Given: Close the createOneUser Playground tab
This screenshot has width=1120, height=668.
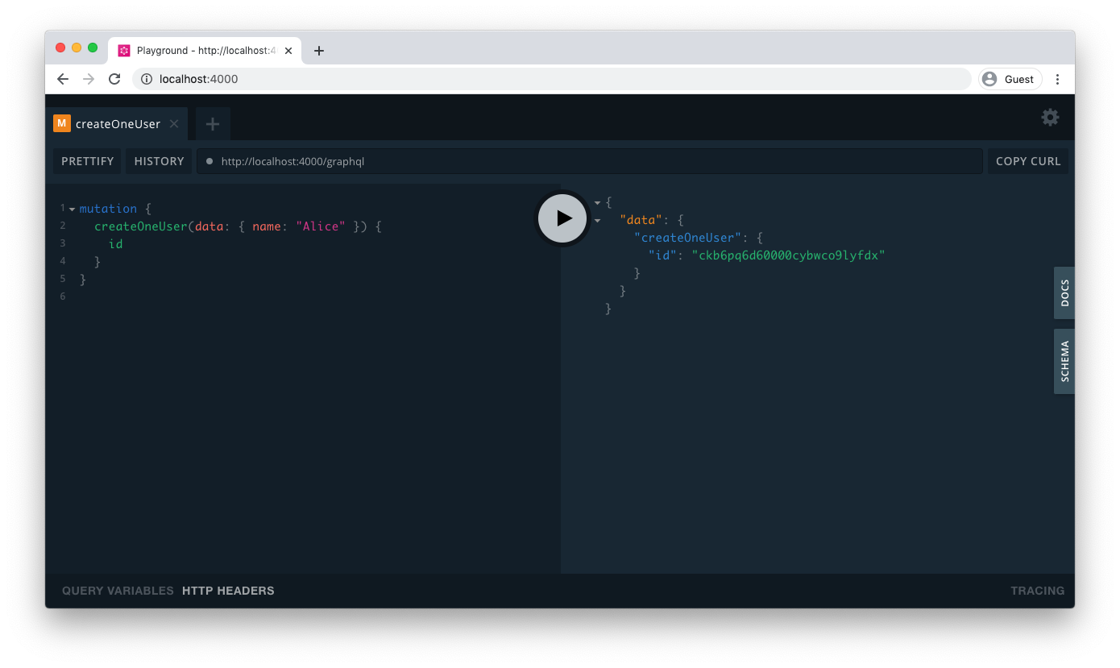Looking at the screenshot, I should point(174,124).
